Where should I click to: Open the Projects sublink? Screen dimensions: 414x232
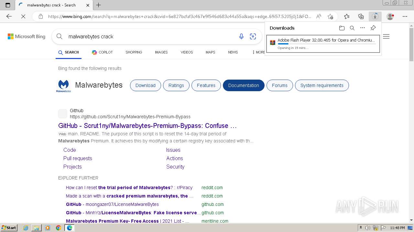pyautogui.click(x=72, y=167)
